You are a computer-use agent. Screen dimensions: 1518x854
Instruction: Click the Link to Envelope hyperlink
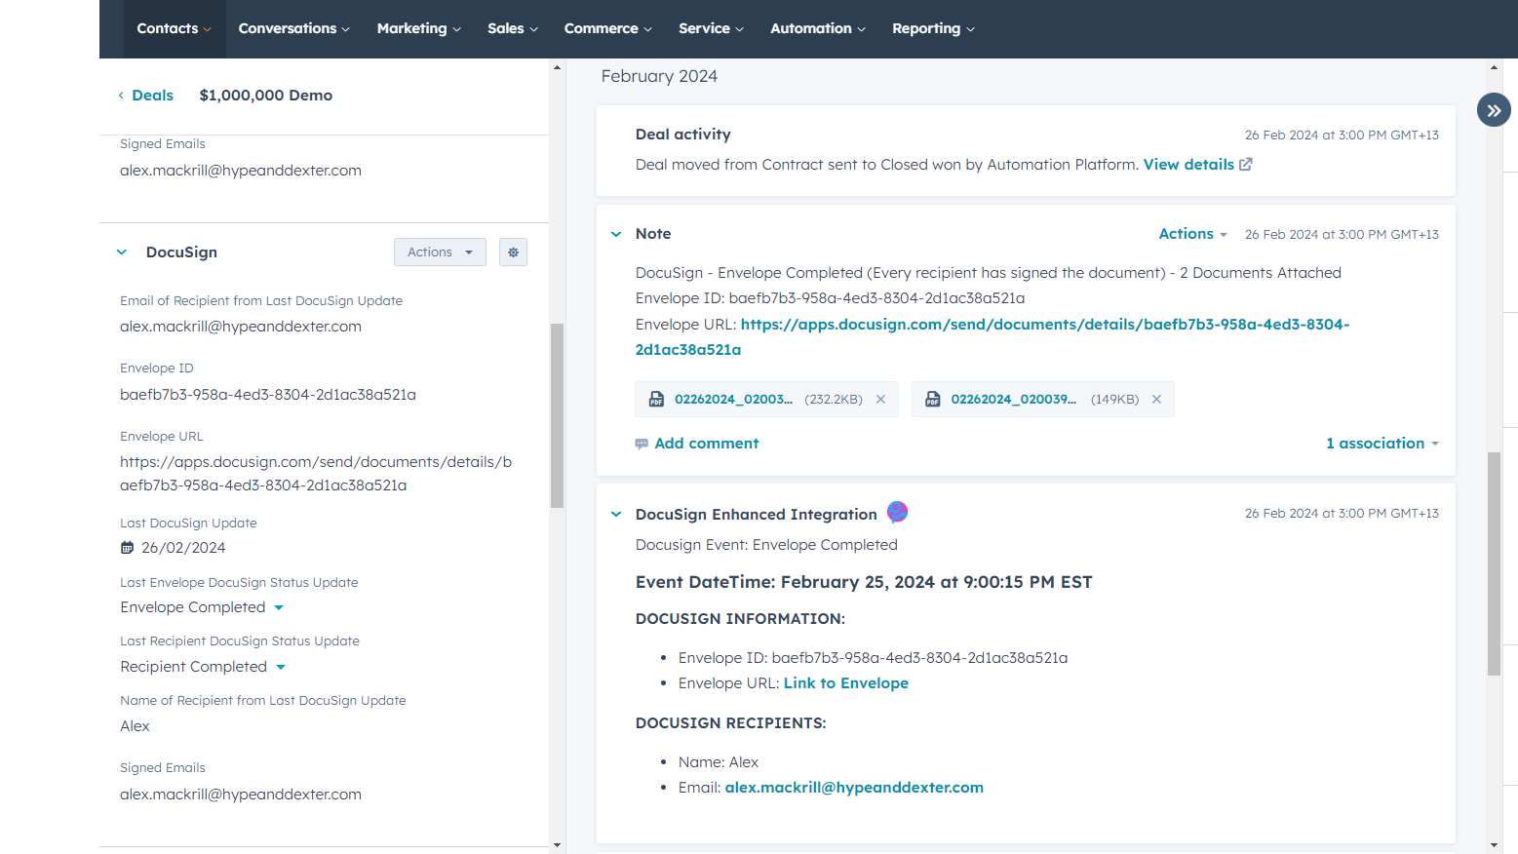coord(845,683)
